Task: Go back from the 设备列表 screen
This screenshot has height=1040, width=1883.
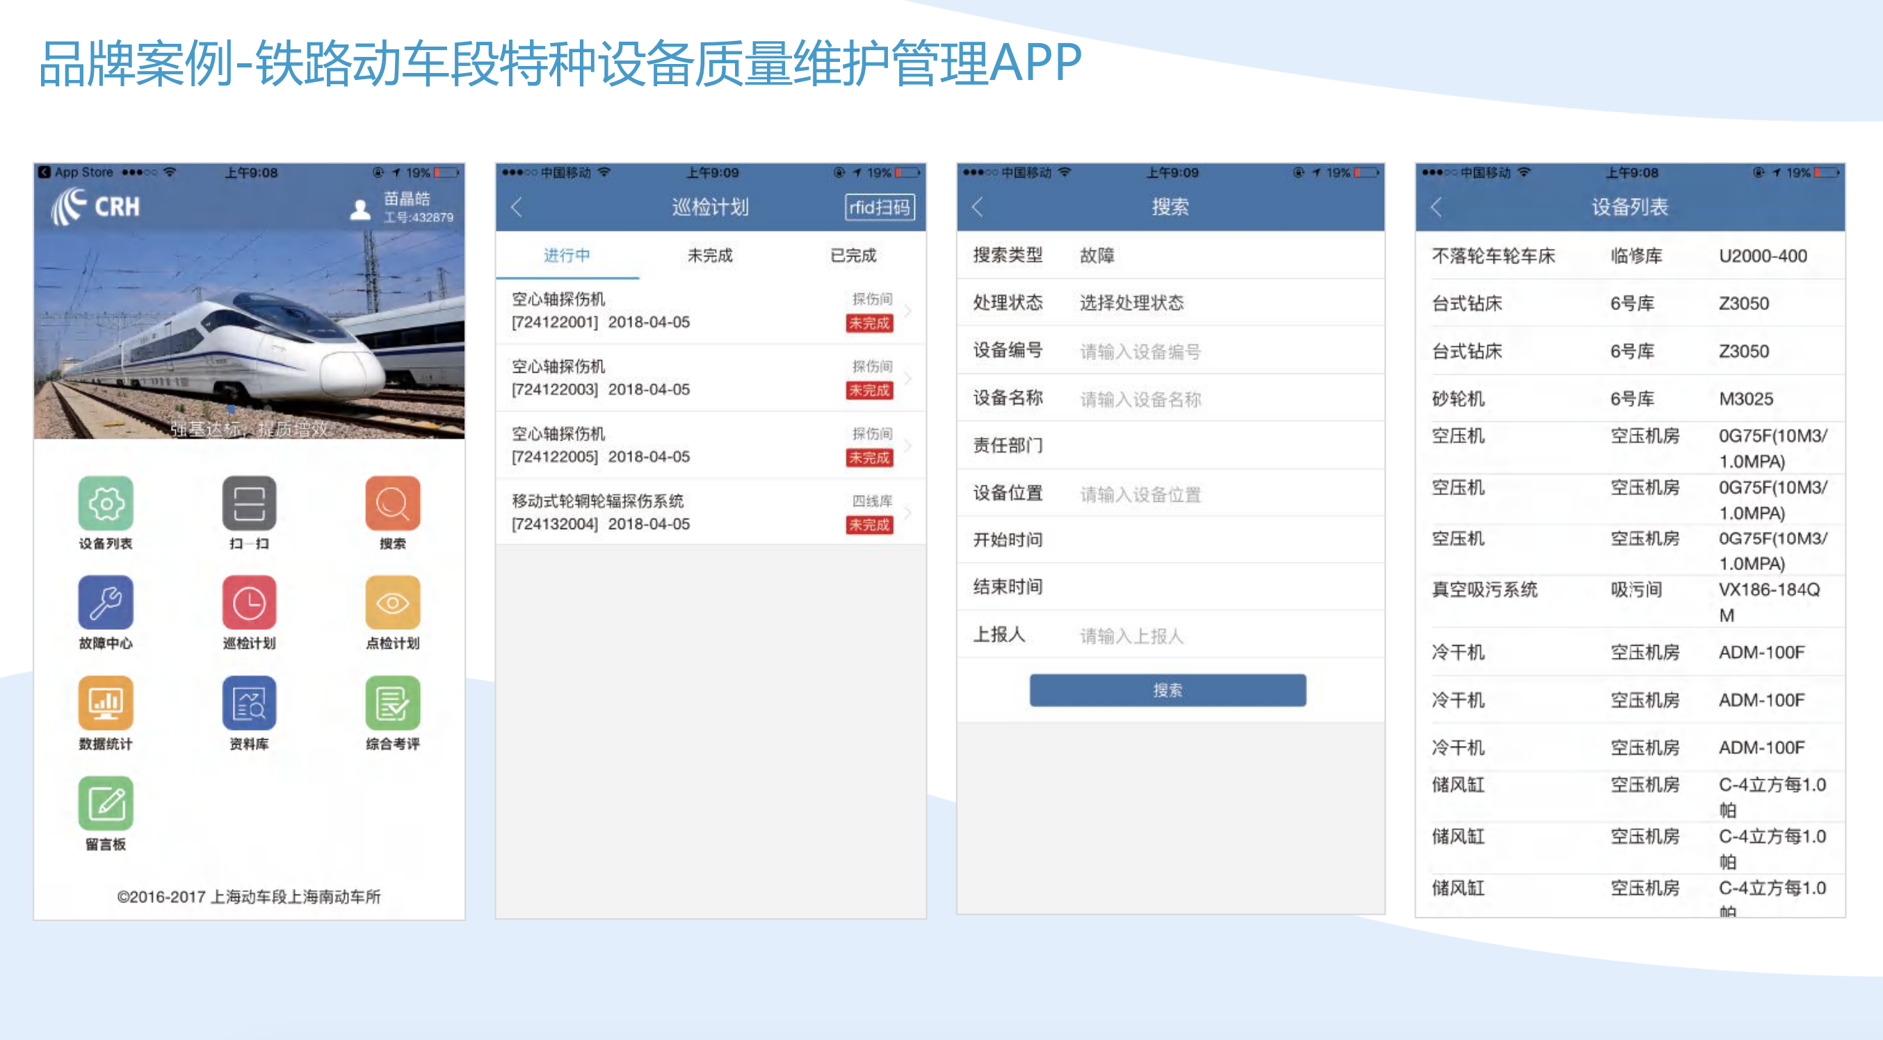Action: tap(1437, 207)
